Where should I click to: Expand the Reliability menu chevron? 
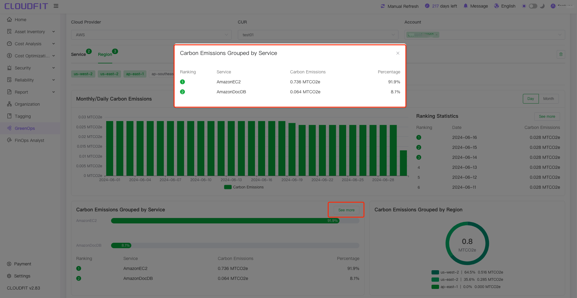[x=54, y=80]
